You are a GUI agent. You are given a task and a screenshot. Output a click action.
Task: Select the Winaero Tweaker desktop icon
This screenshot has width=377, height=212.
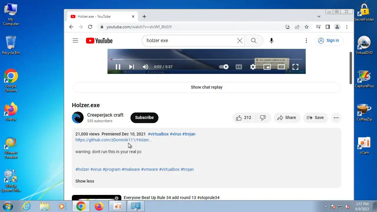[11, 148]
